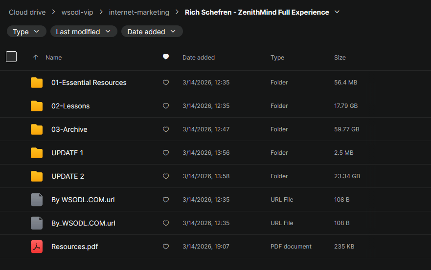The height and width of the screenshot is (270, 431).
Task: Click the favorites heart column header icon
Action: pos(166,57)
